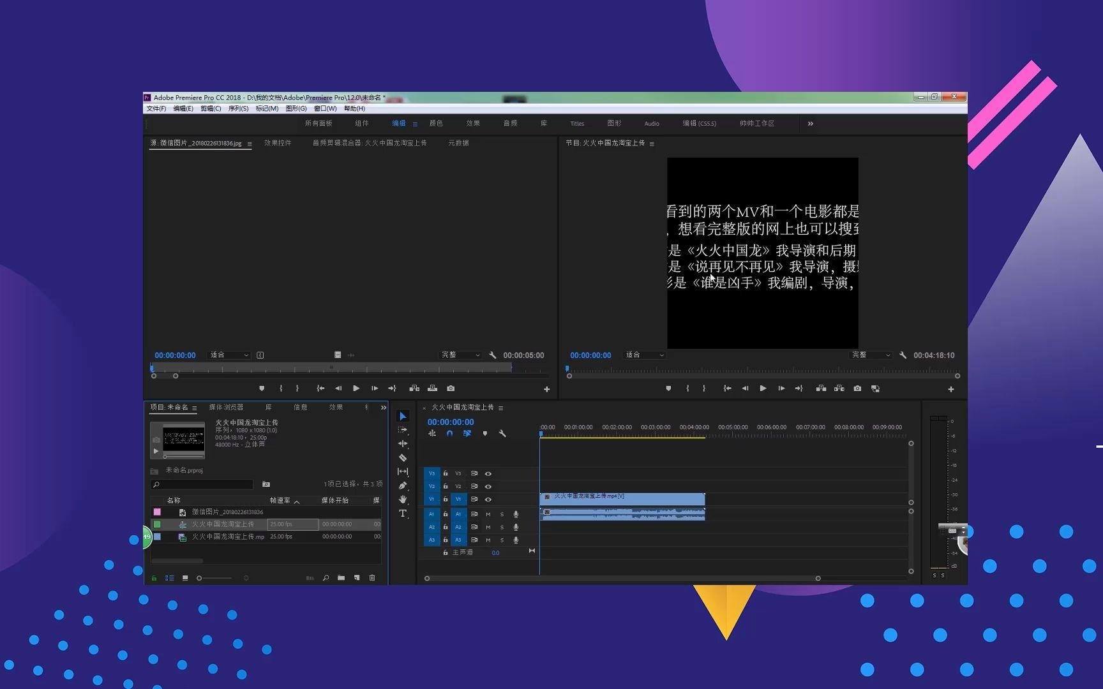1103x689 pixels.
Task: Open 剪辑(C) menu
Action: tap(211, 108)
